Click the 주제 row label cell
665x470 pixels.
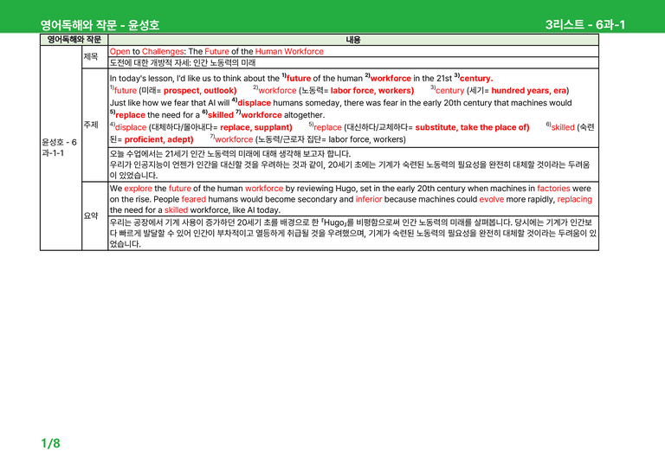pos(95,125)
